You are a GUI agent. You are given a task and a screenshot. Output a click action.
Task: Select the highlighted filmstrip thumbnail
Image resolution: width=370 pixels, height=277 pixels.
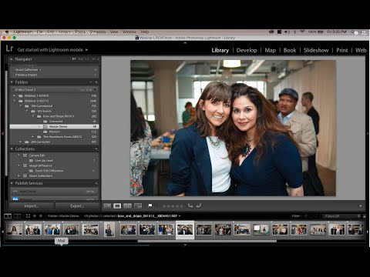[185, 230]
